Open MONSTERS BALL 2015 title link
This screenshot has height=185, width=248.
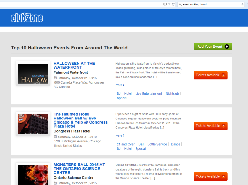point(79,169)
